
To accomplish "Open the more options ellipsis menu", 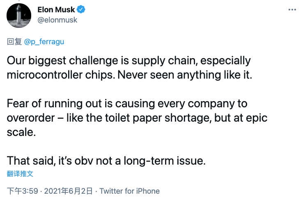I will coord(291,9).
